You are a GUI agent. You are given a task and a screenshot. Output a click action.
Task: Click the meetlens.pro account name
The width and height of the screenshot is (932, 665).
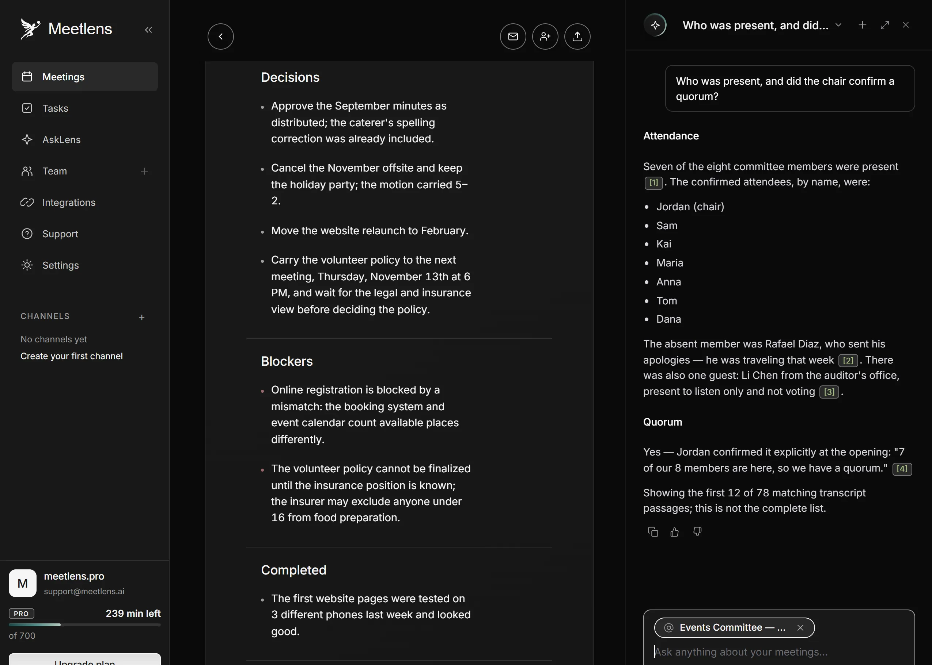coord(74,576)
